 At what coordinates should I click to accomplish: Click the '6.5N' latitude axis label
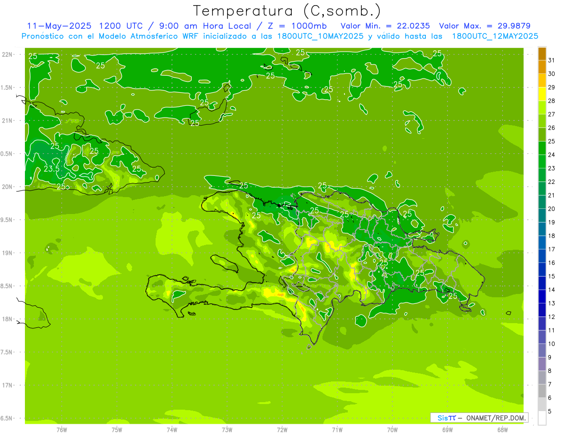click(x=7, y=419)
